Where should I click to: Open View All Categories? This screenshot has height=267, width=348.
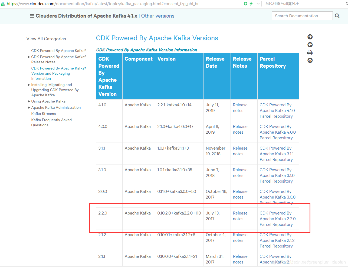(x=46, y=39)
